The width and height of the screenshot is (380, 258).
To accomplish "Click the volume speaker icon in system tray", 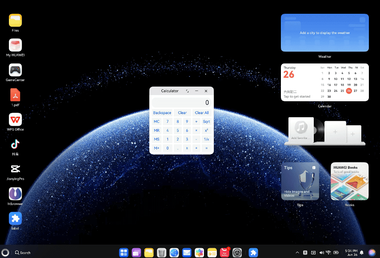I will (321, 252).
